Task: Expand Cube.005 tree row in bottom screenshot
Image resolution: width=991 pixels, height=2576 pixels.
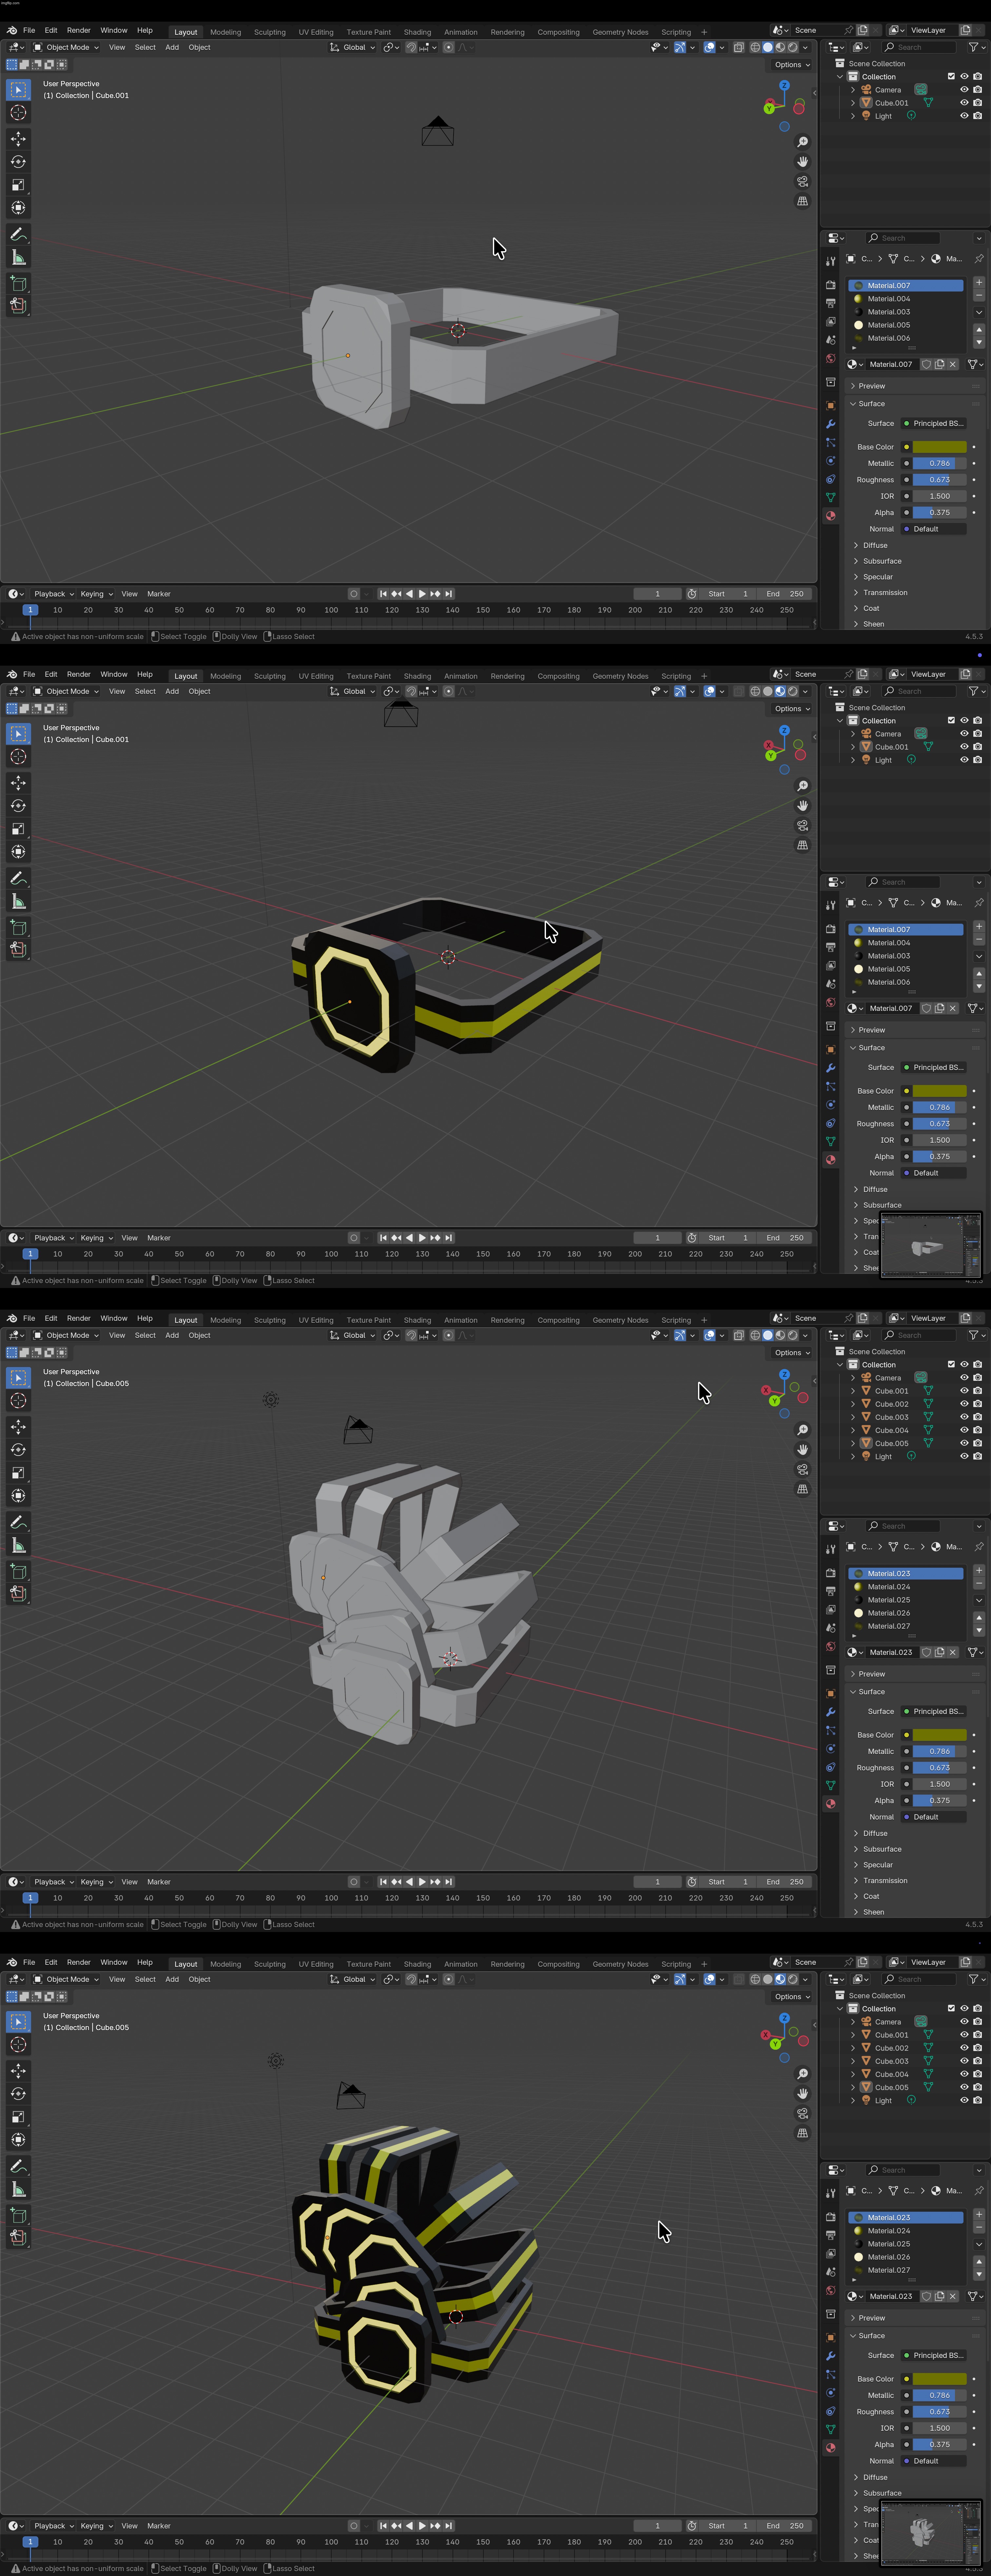Action: pos(853,2087)
